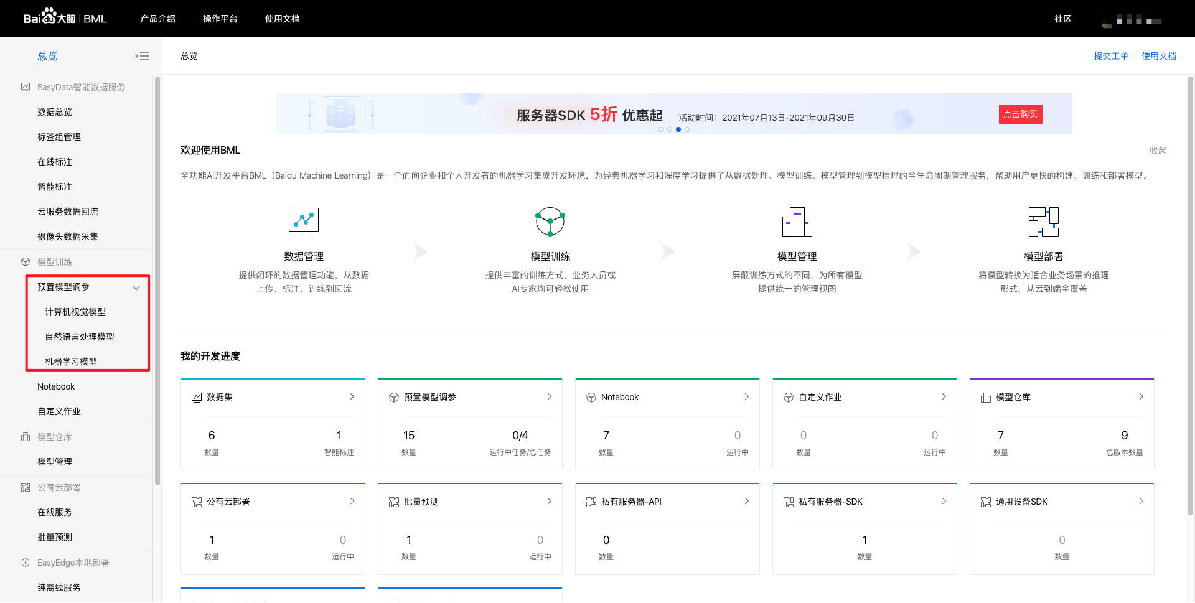Screen dimensions: 1195x603
Task: Open the 操作平台 top menu
Action: (x=220, y=19)
